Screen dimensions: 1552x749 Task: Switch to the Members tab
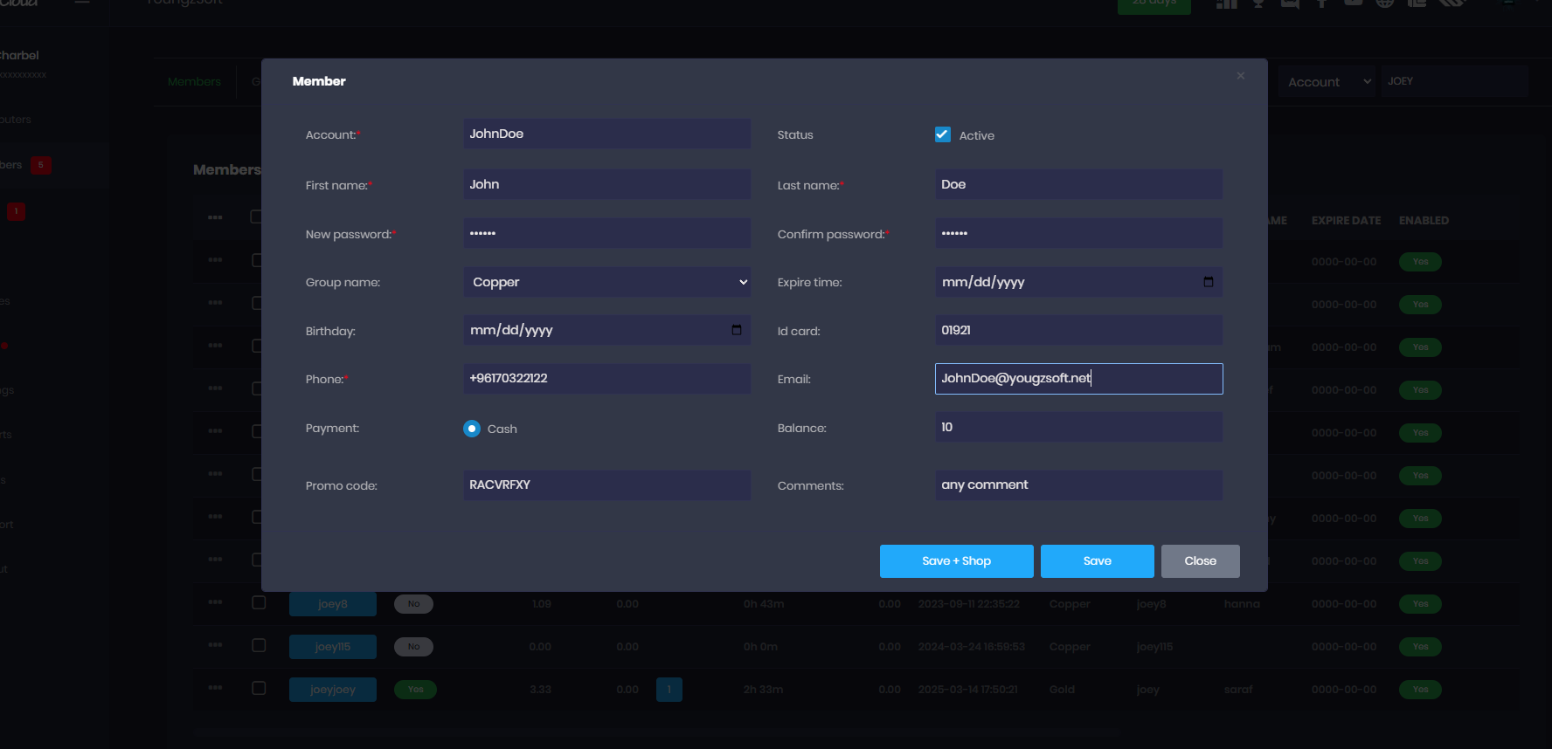pyautogui.click(x=194, y=82)
